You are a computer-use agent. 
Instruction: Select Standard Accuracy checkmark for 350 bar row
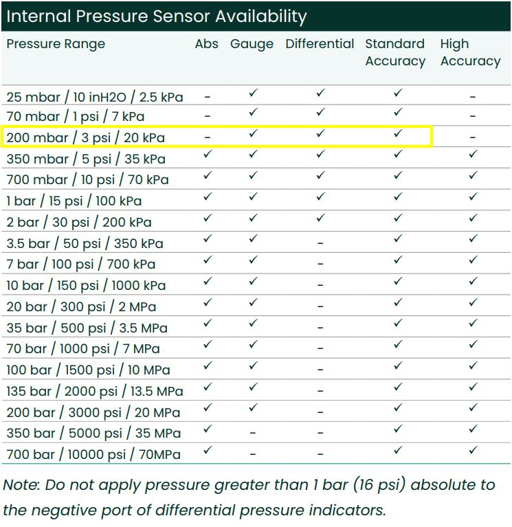[397, 429]
